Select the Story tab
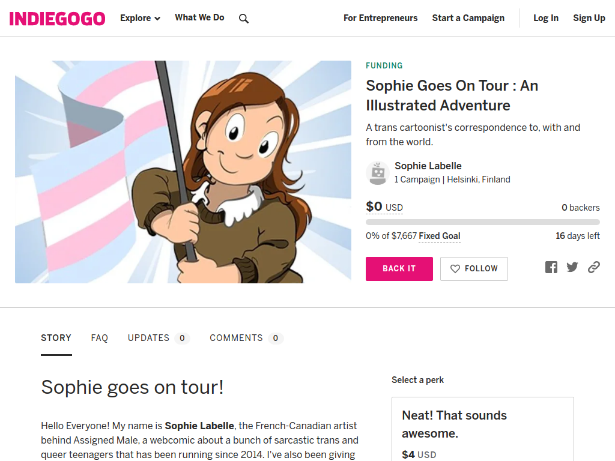Viewport: 615px width, 461px height. tap(56, 338)
